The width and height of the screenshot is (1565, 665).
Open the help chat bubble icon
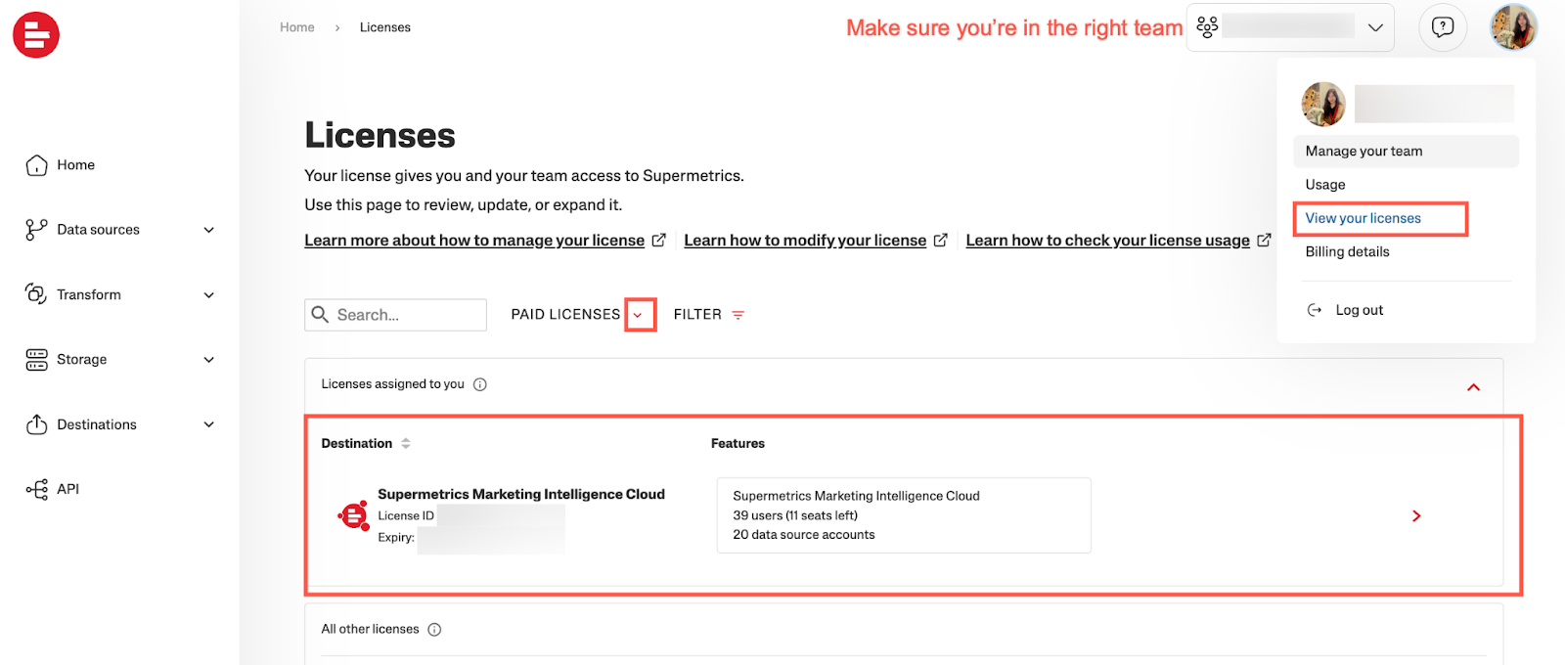point(1443,27)
